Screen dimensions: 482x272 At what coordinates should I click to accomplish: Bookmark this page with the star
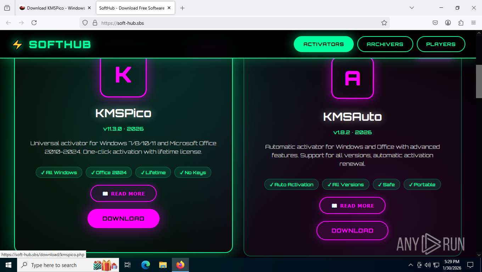(384, 23)
